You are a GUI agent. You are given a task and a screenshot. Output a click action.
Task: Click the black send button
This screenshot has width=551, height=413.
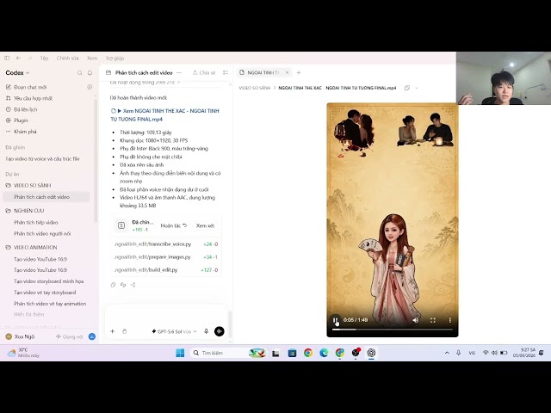click(x=220, y=331)
